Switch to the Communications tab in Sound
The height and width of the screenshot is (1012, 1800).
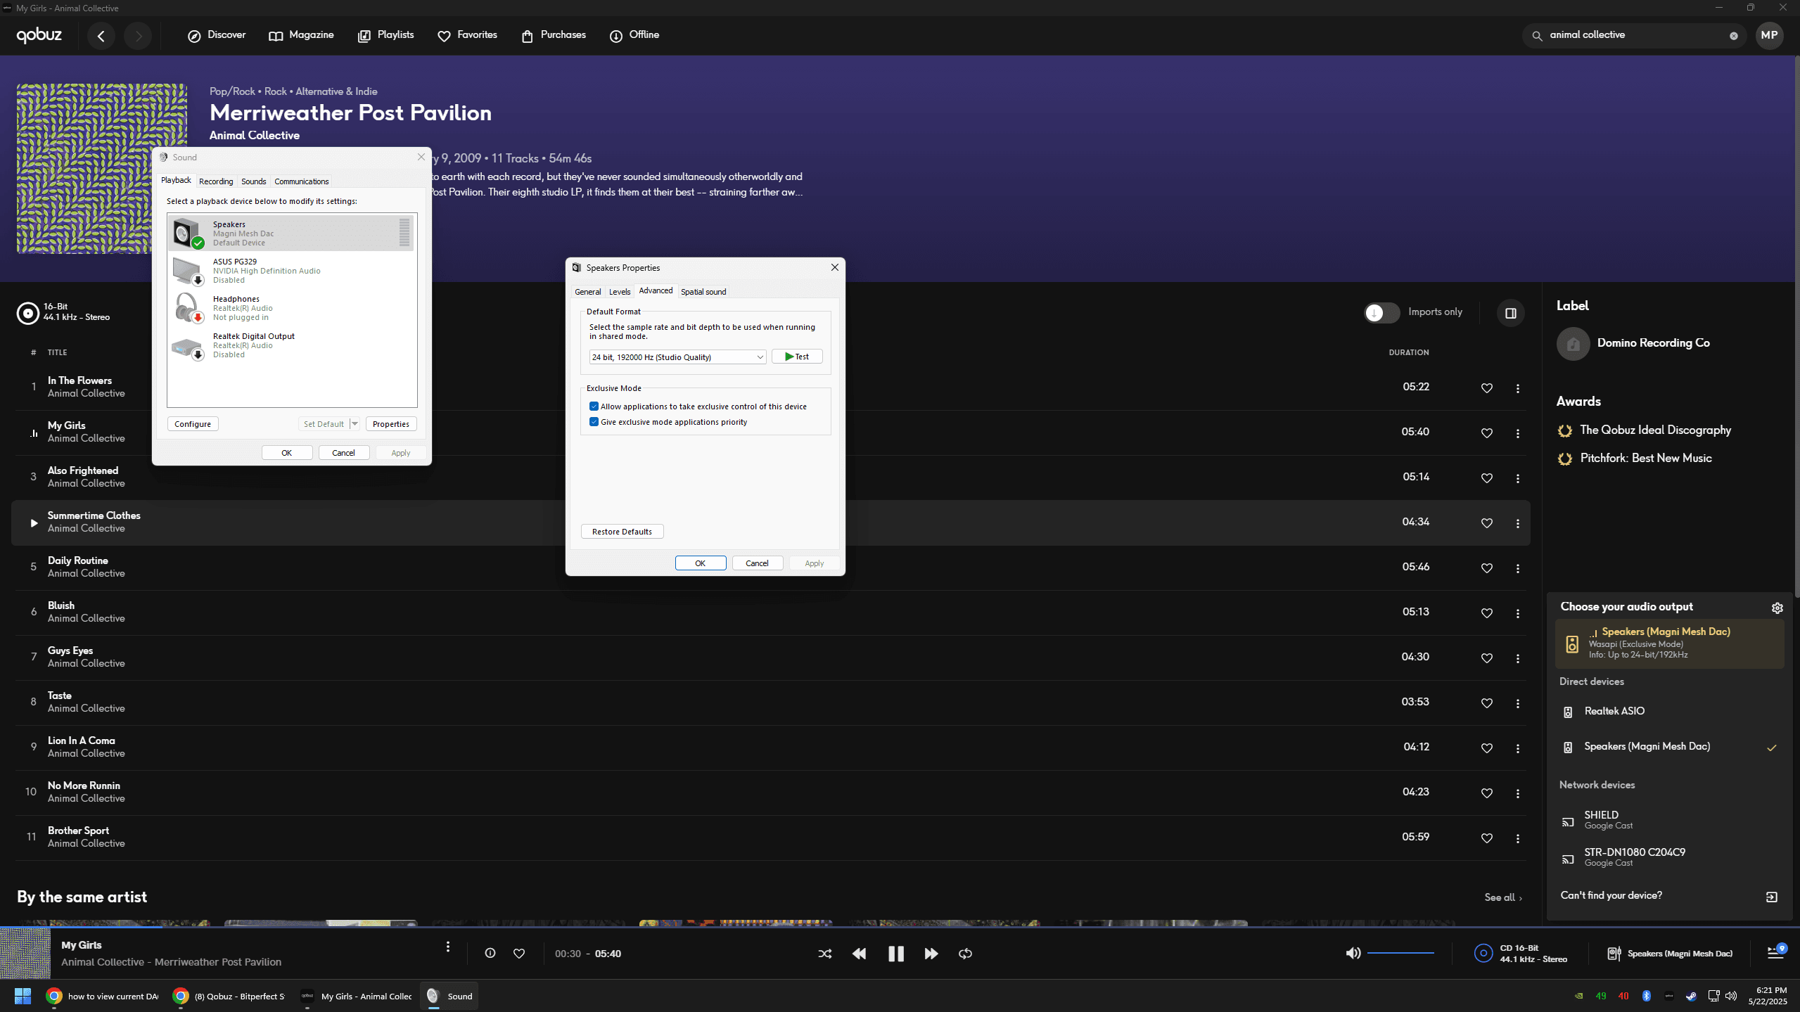[301, 181]
